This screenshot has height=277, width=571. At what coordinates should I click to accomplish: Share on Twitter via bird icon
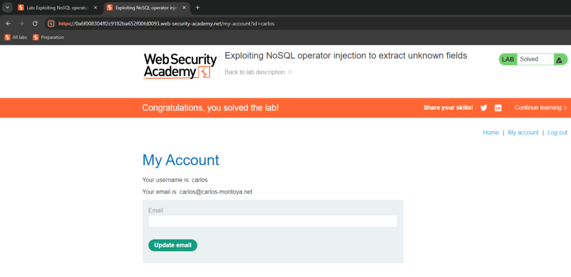(x=483, y=108)
